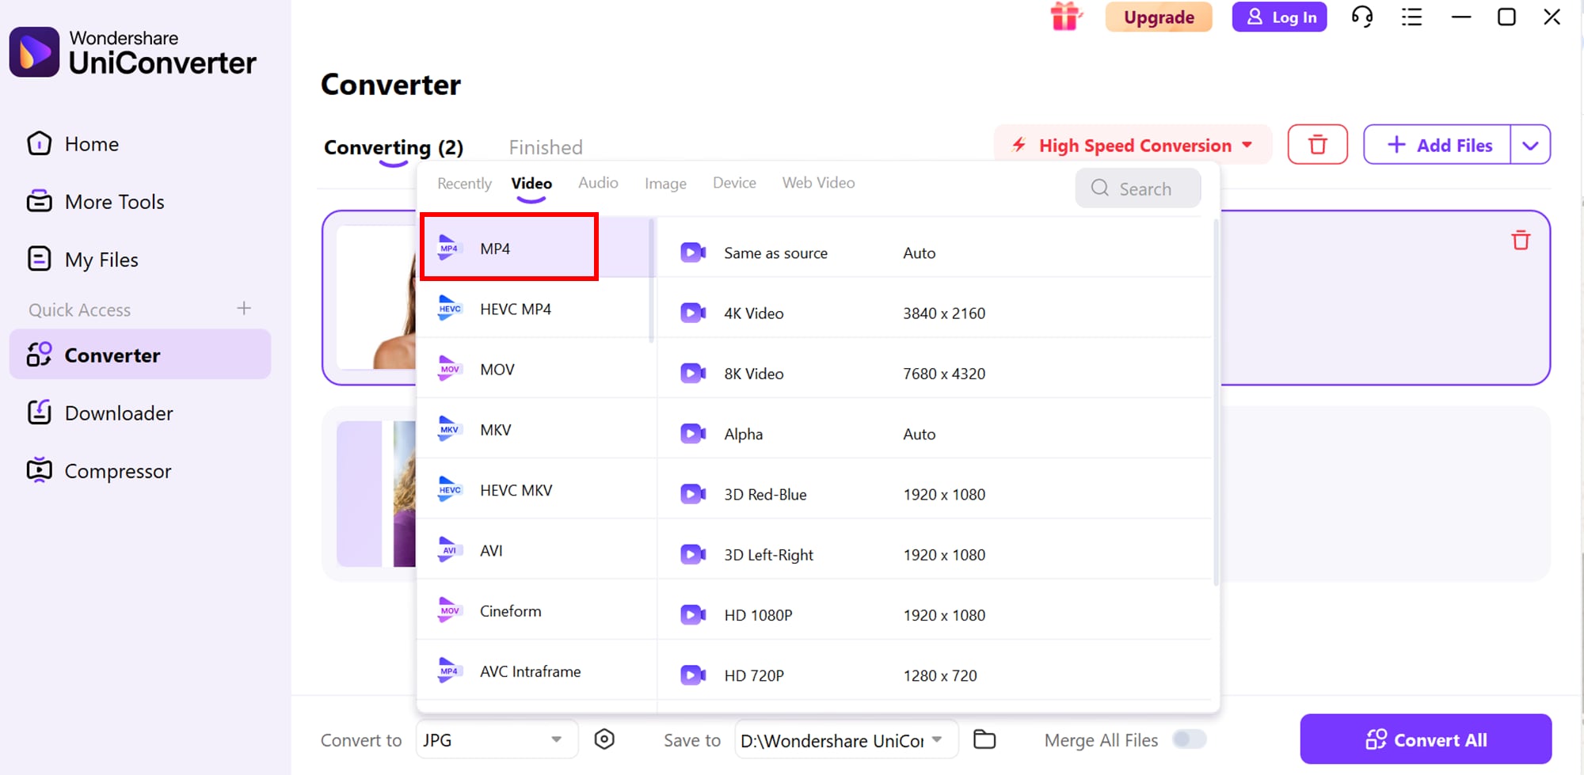
Task: Click the preset list vertical scrollbar
Action: coord(1216,403)
